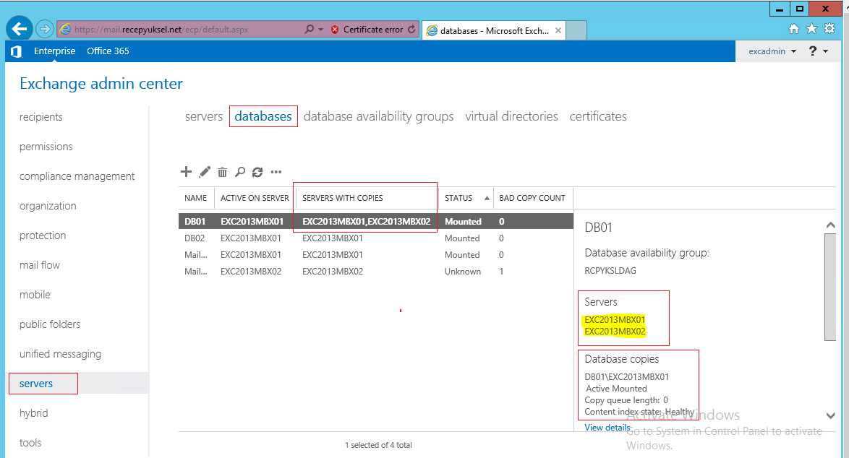Open compliance management section
This screenshot has width=849, height=458.
(77, 176)
